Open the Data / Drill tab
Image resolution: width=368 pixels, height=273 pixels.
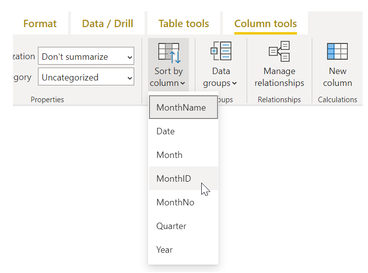[107, 24]
